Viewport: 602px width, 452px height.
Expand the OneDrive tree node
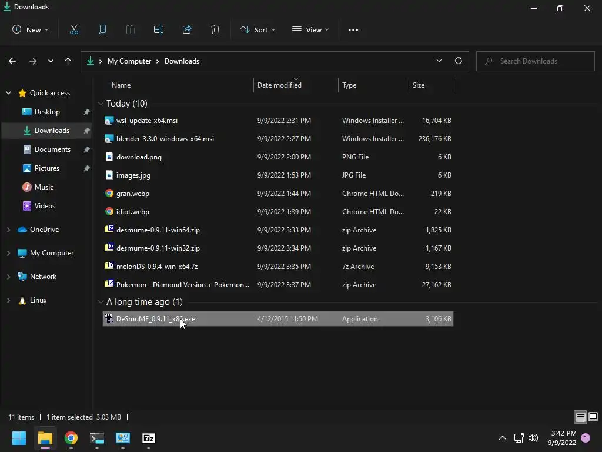click(x=8, y=230)
